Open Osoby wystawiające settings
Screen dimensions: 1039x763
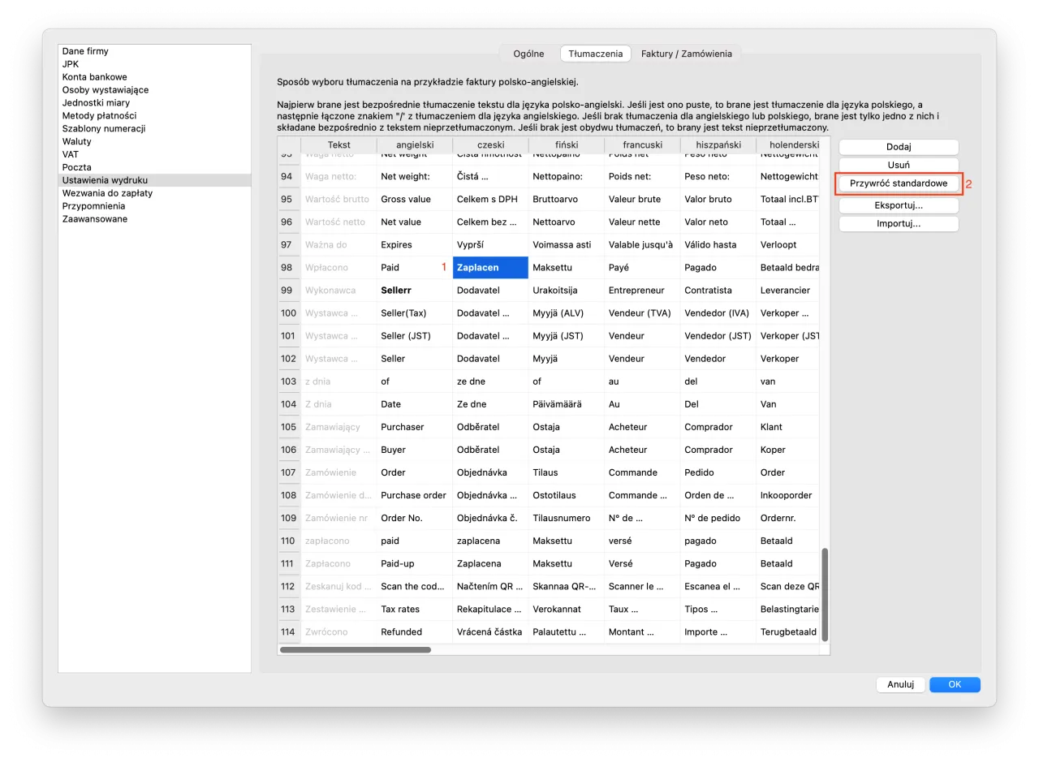click(x=154, y=90)
